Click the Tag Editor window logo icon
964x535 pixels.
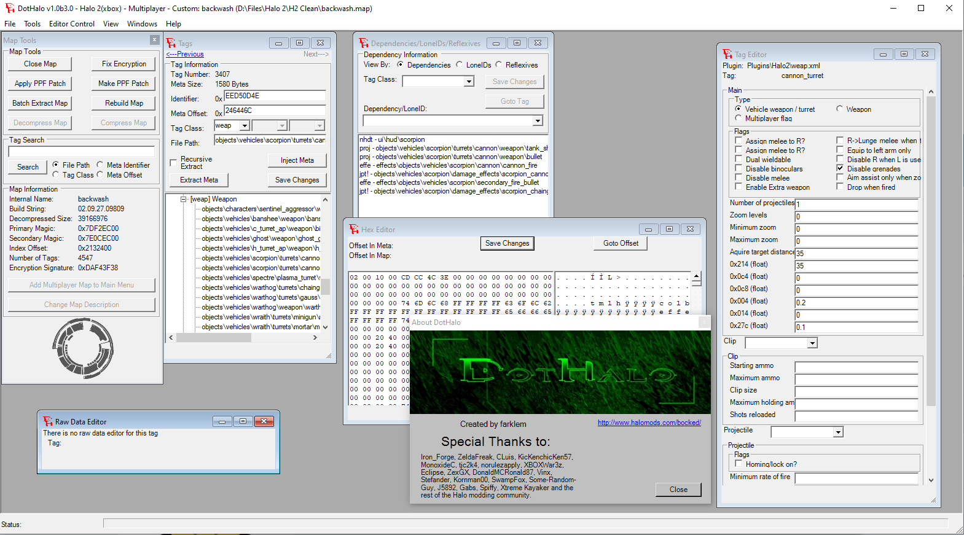point(727,54)
